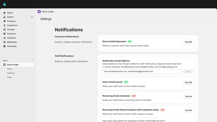The width and height of the screenshot is (217, 122).
Task: Click 'Notify your staff when a store credit is issued'
Action: click(x=124, y=86)
